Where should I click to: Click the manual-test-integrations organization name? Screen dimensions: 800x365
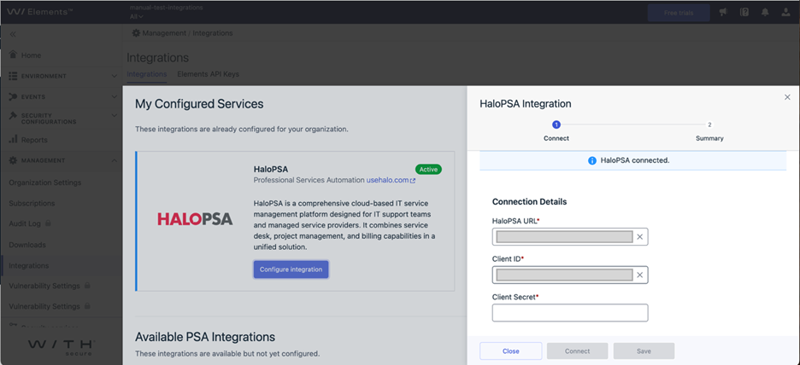click(x=167, y=8)
